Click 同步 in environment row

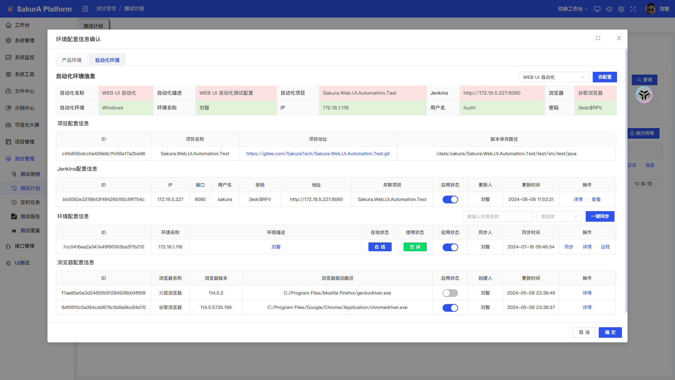(569, 247)
